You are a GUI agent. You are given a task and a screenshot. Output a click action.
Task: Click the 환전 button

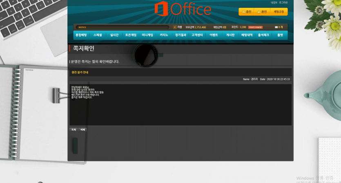pos(262,12)
